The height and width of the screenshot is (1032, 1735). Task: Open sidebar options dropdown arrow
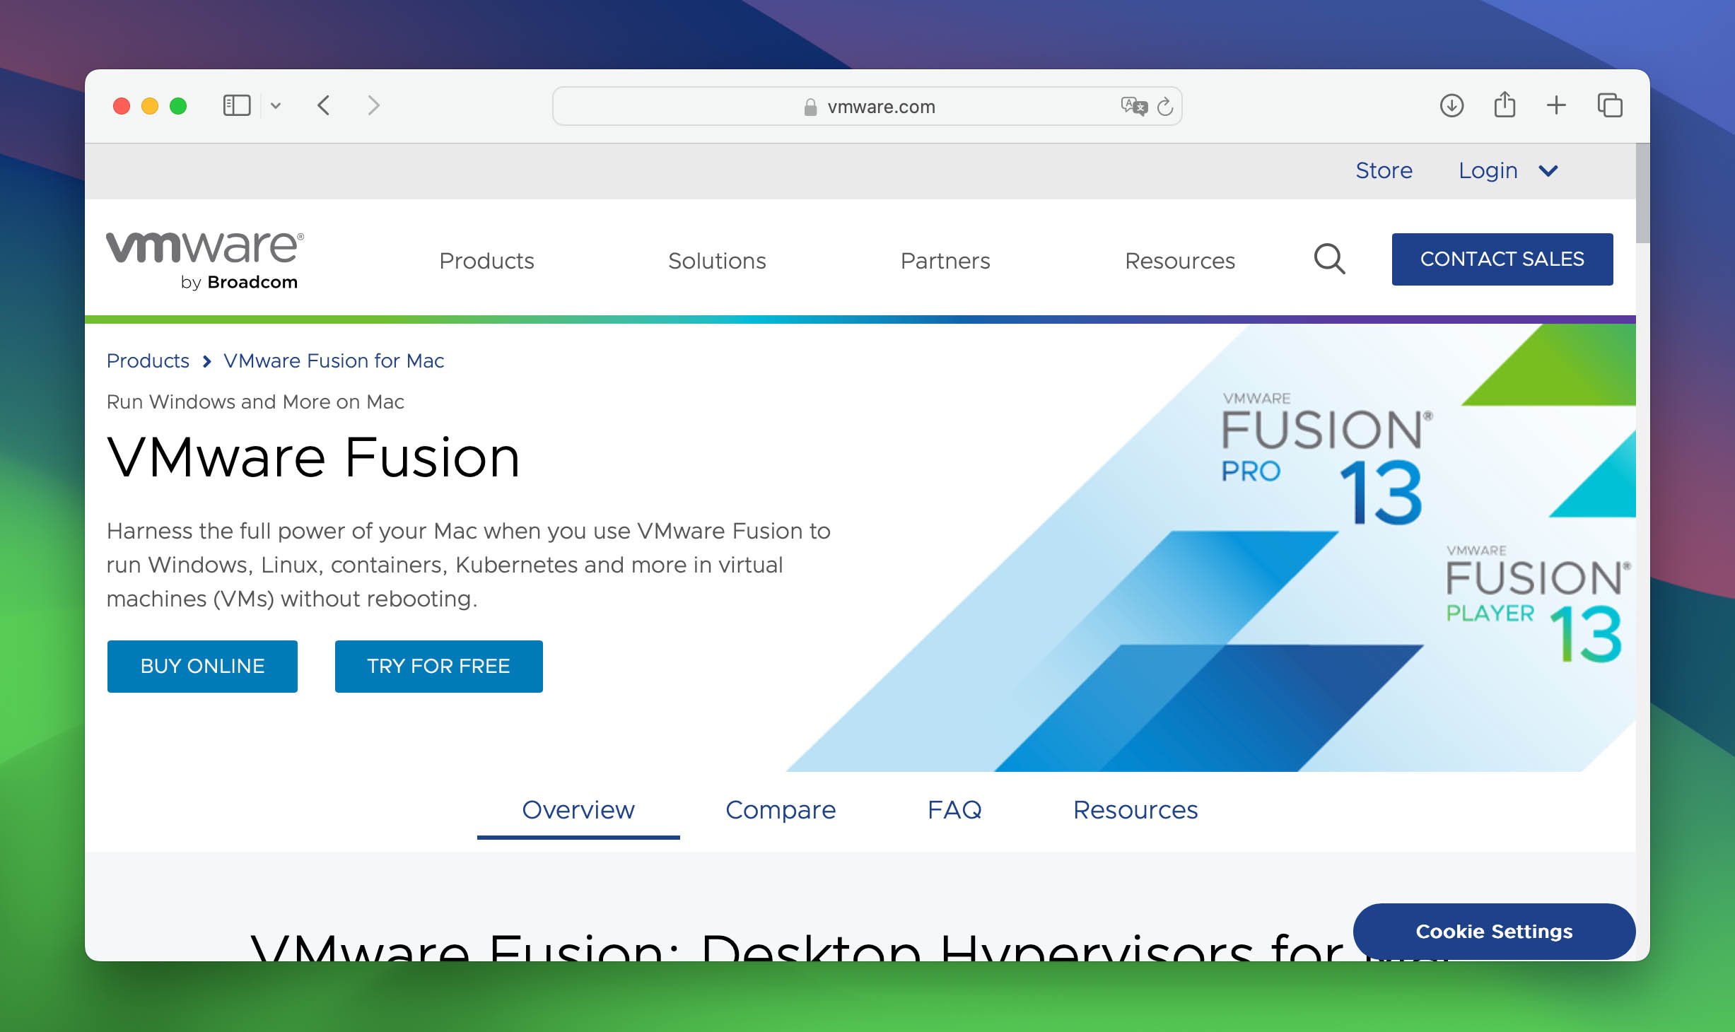[x=276, y=106]
